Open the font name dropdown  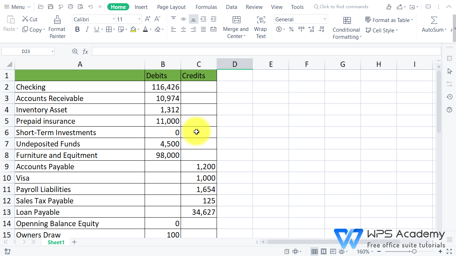(x=113, y=19)
